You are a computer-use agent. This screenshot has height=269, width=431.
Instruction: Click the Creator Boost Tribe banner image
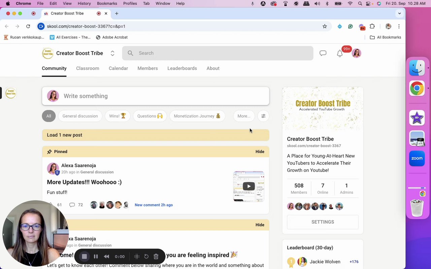(323, 109)
